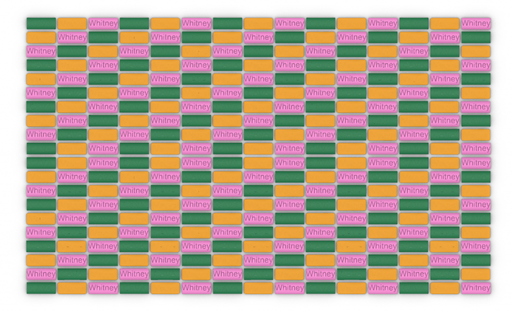The width and height of the screenshot is (512, 311).
Task: Click the green tile in the bottom-left corner
Action: pos(41,288)
